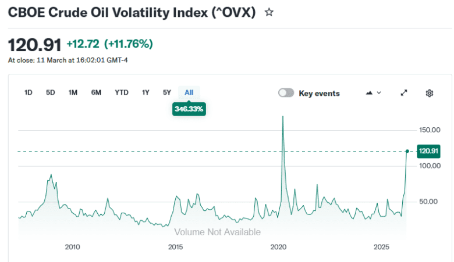Viewport: 454px width, 262px height.
Task: Select the 5Y time range
Action: click(x=167, y=92)
